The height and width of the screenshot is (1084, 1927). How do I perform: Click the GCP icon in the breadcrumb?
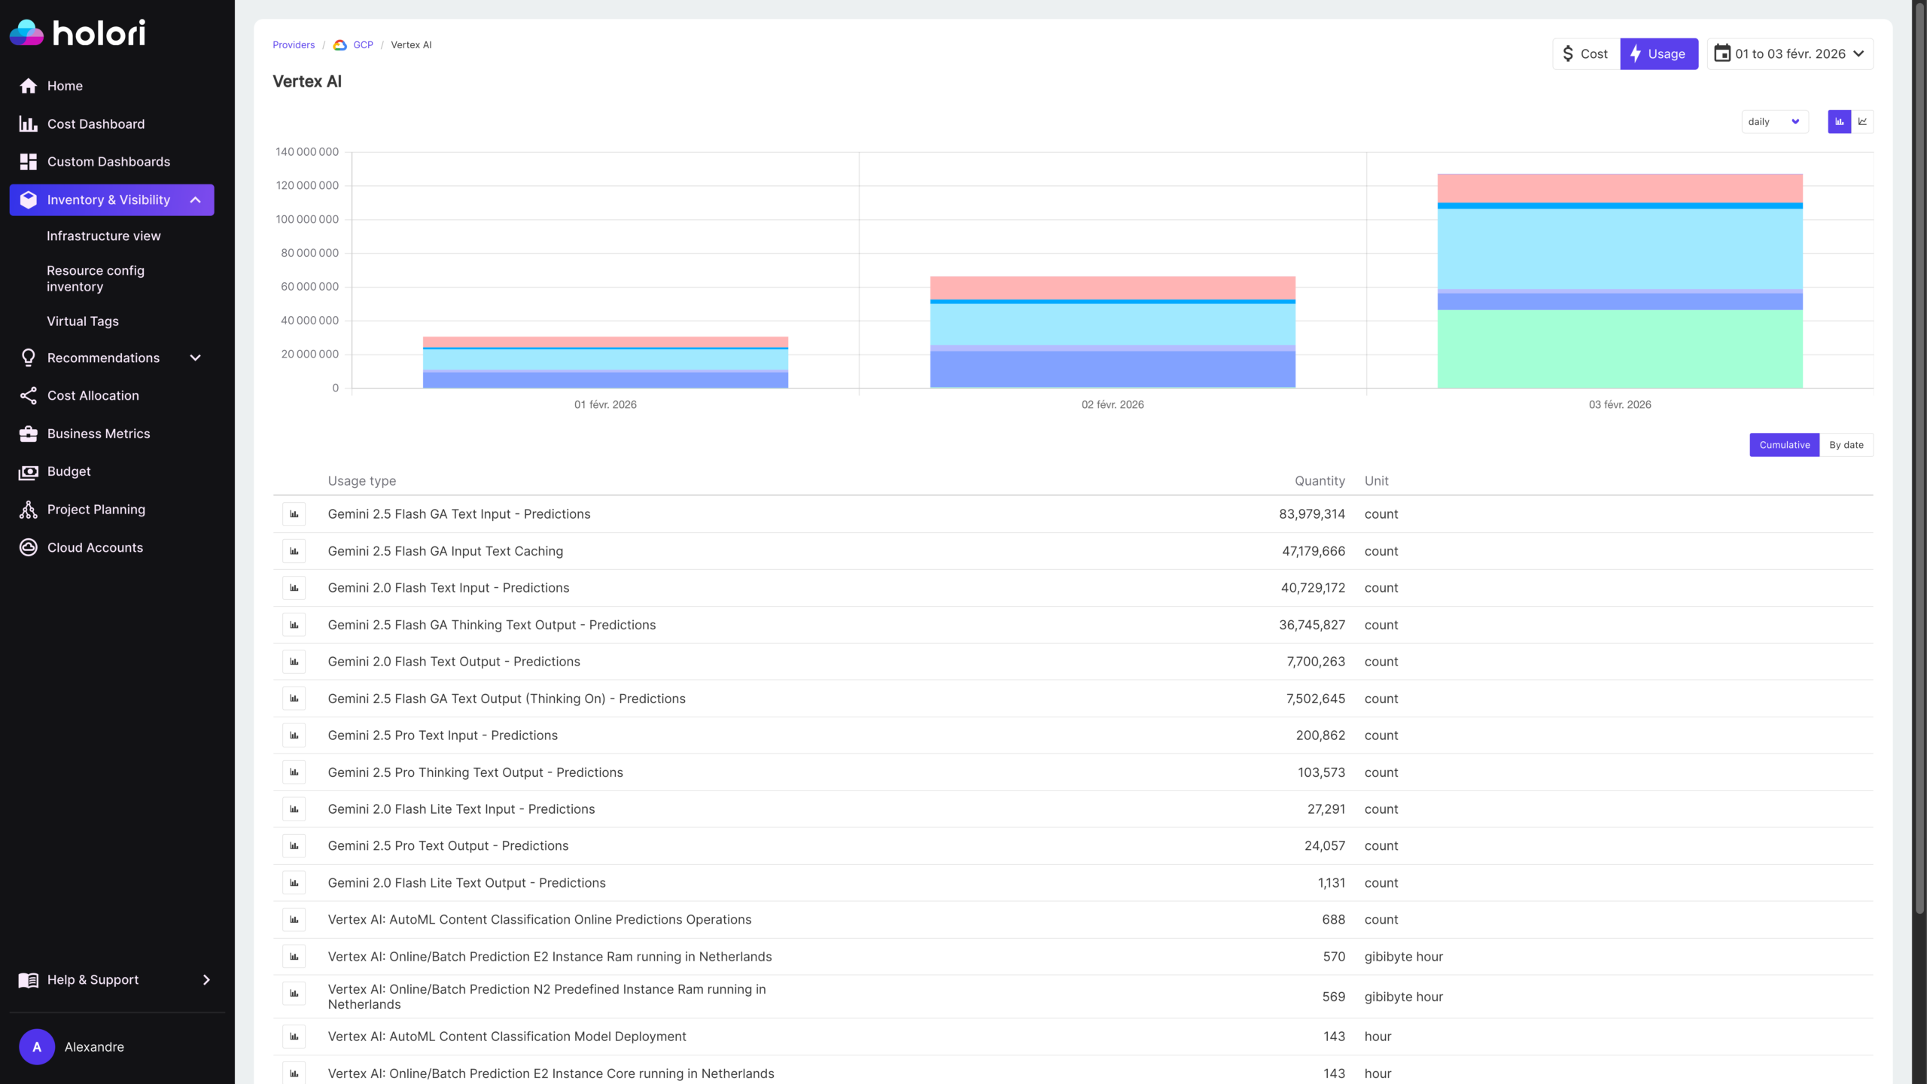339,44
